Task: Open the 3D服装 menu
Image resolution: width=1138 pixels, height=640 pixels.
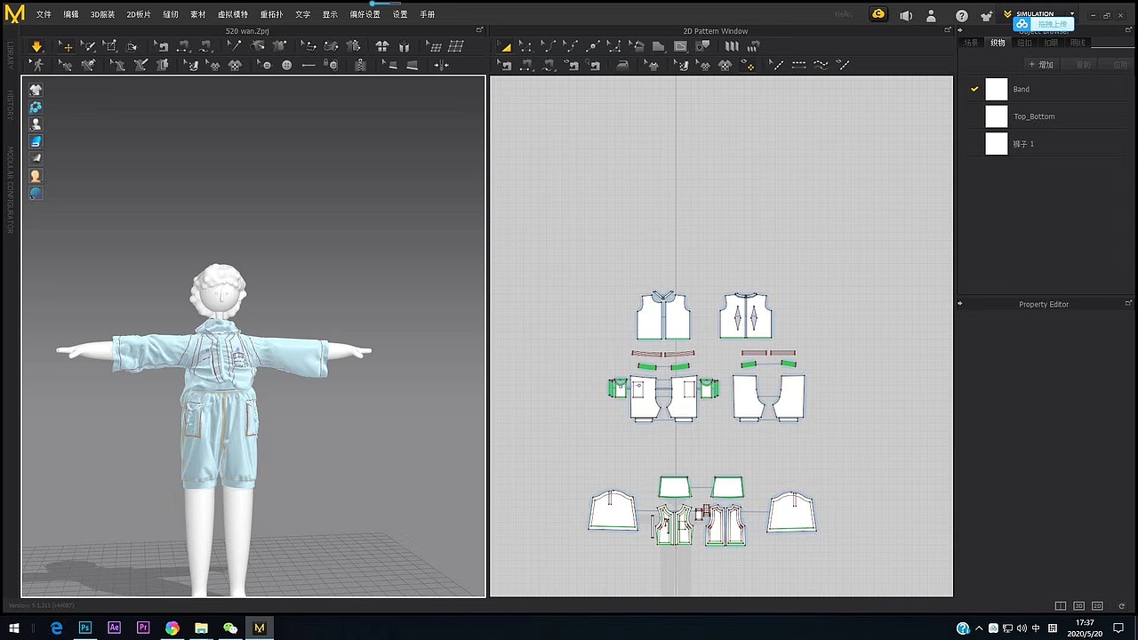Action: tap(102, 14)
